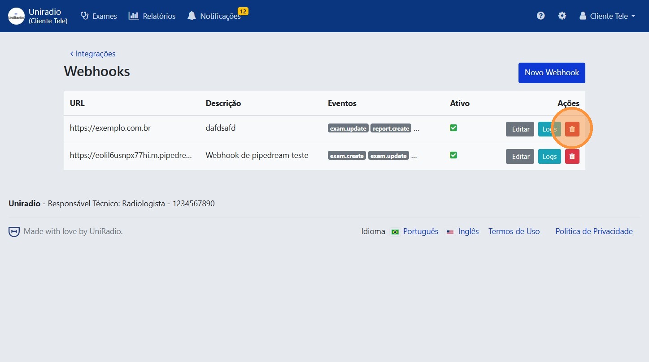
Task: Open the Cliente Tele dropdown menu
Action: pyautogui.click(x=608, y=16)
